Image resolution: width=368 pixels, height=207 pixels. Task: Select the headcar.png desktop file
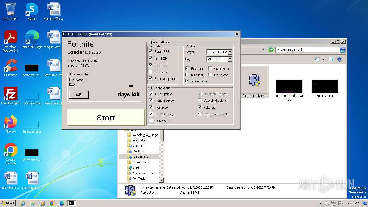point(32,126)
